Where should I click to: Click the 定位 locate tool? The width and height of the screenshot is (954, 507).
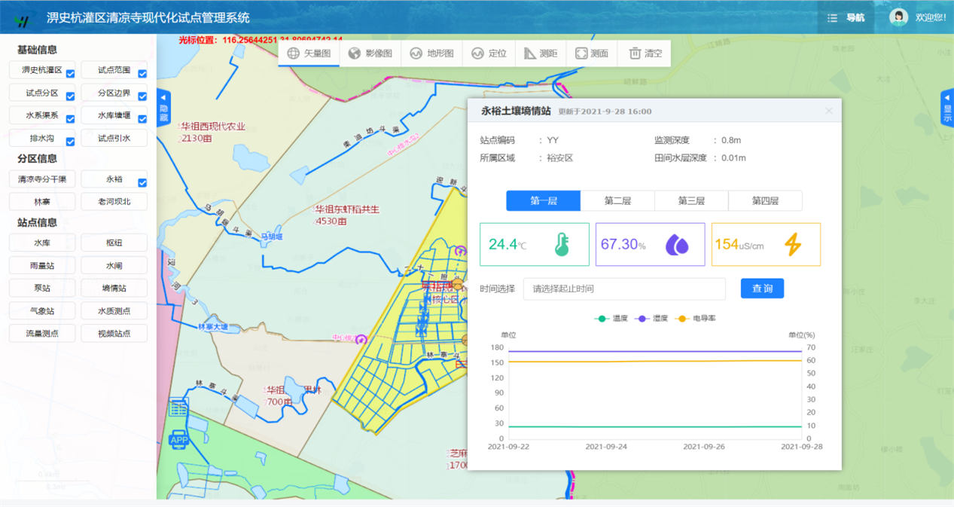click(x=489, y=53)
